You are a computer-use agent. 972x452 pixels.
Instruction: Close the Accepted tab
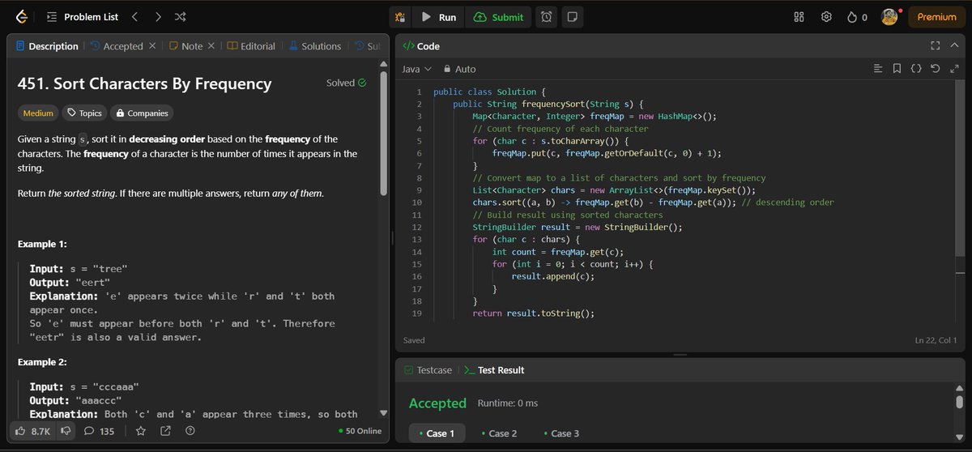pyautogui.click(x=151, y=46)
